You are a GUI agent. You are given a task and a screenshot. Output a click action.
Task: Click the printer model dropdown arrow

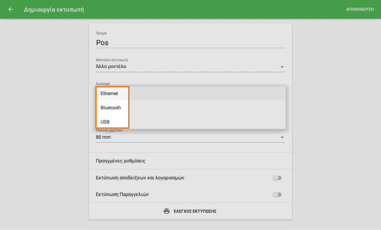[x=282, y=67]
